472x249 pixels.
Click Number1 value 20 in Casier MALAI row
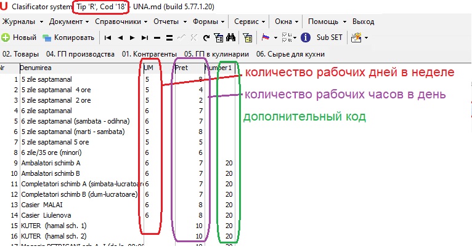pyautogui.click(x=229, y=205)
